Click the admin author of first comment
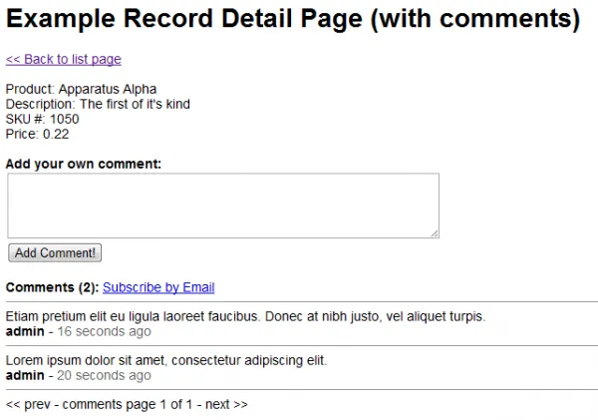 (x=25, y=331)
